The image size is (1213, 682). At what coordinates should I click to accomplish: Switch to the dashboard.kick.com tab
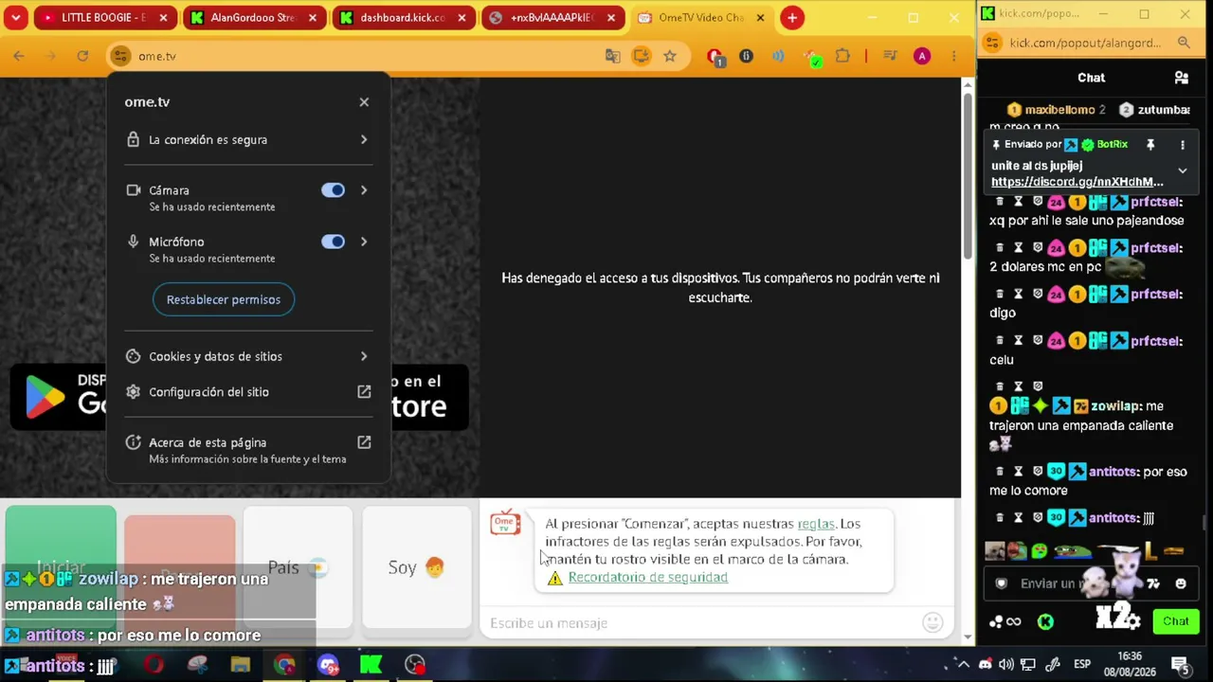pos(404,17)
